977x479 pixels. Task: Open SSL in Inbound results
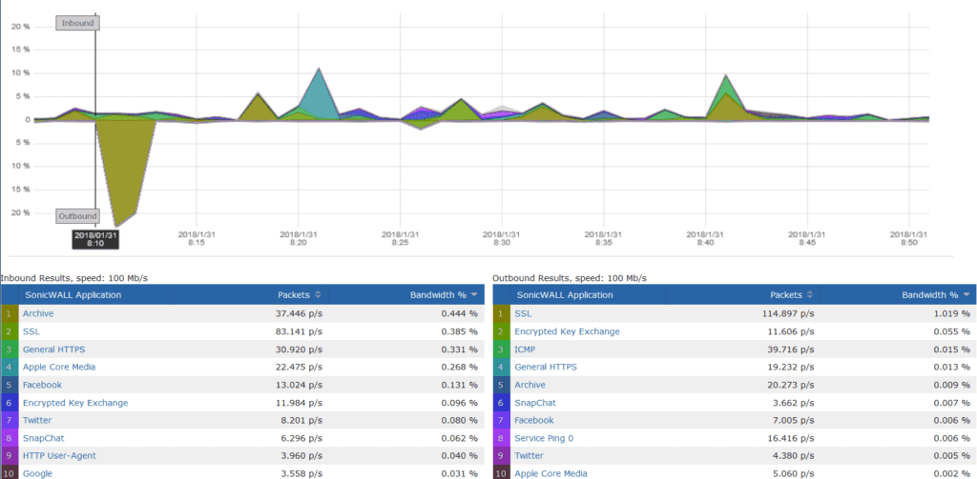click(31, 331)
